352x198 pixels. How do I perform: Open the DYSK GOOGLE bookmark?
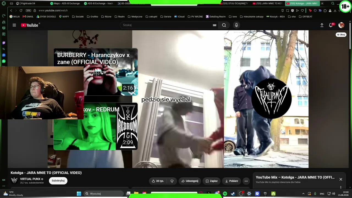click(46, 16)
